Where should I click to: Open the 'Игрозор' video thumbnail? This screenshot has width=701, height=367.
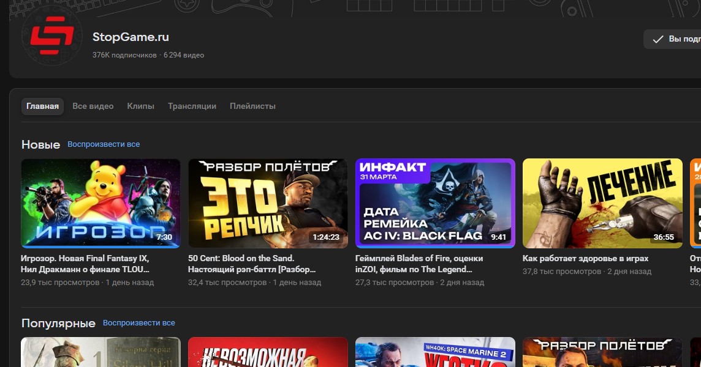coord(100,203)
